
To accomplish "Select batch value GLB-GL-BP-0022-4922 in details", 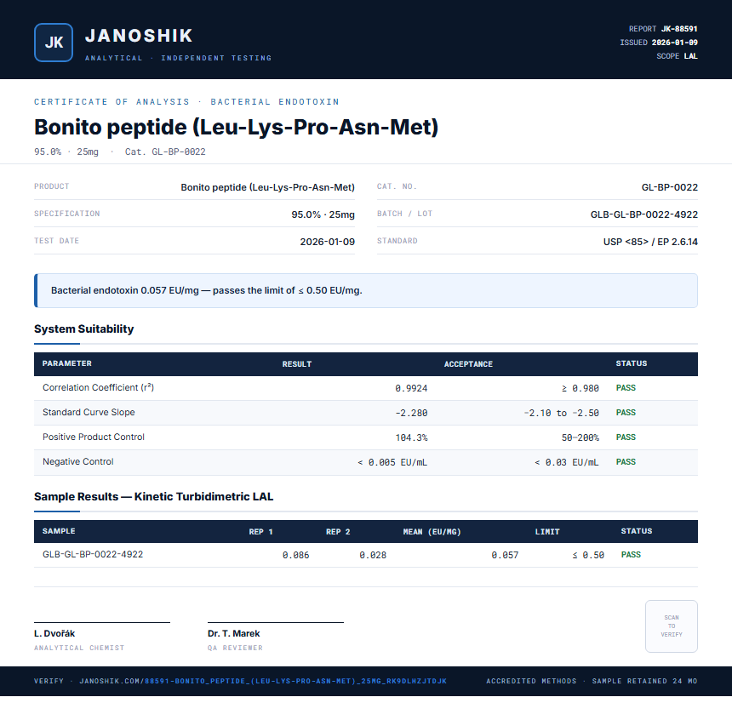I will tap(644, 214).
